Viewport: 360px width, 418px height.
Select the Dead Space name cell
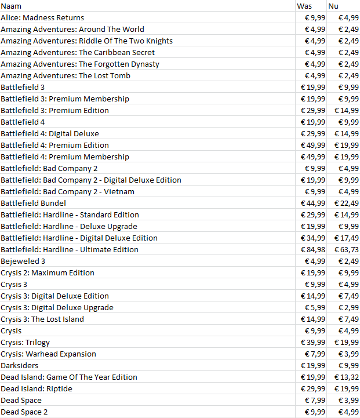coord(148,400)
